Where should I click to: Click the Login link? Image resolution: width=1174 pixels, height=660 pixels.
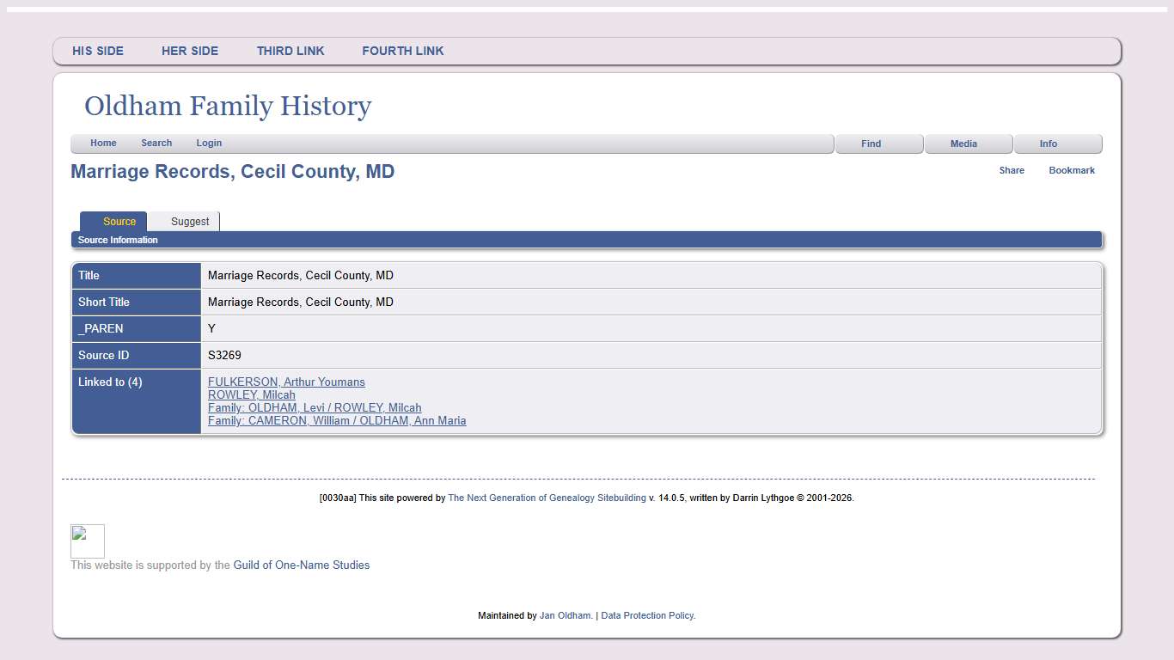point(209,143)
